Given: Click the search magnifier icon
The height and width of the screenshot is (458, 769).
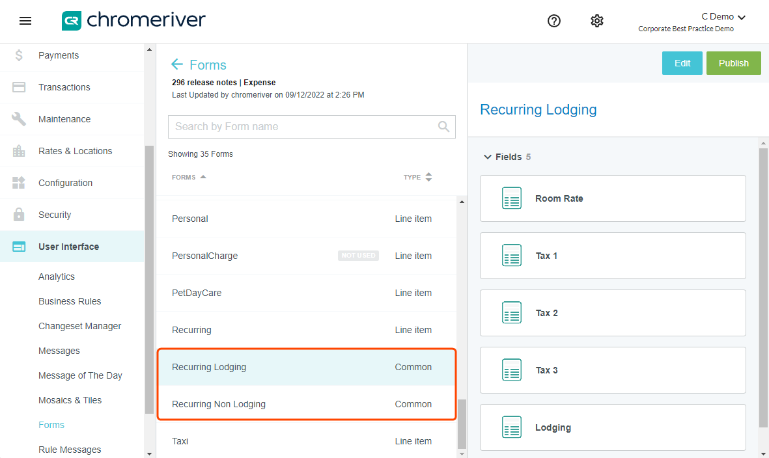Looking at the screenshot, I should [443, 127].
